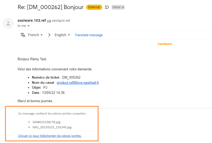The image size is (212, 143).
Task: Click the yellow External label badge
Action: (x=94, y=7)
